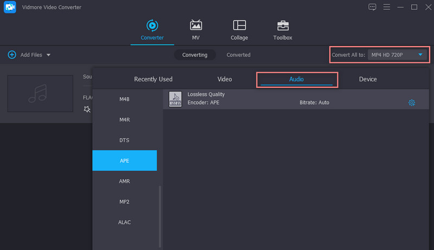Viewport: 434px width, 250px height.
Task: Switch to the MV section
Action: (x=196, y=25)
